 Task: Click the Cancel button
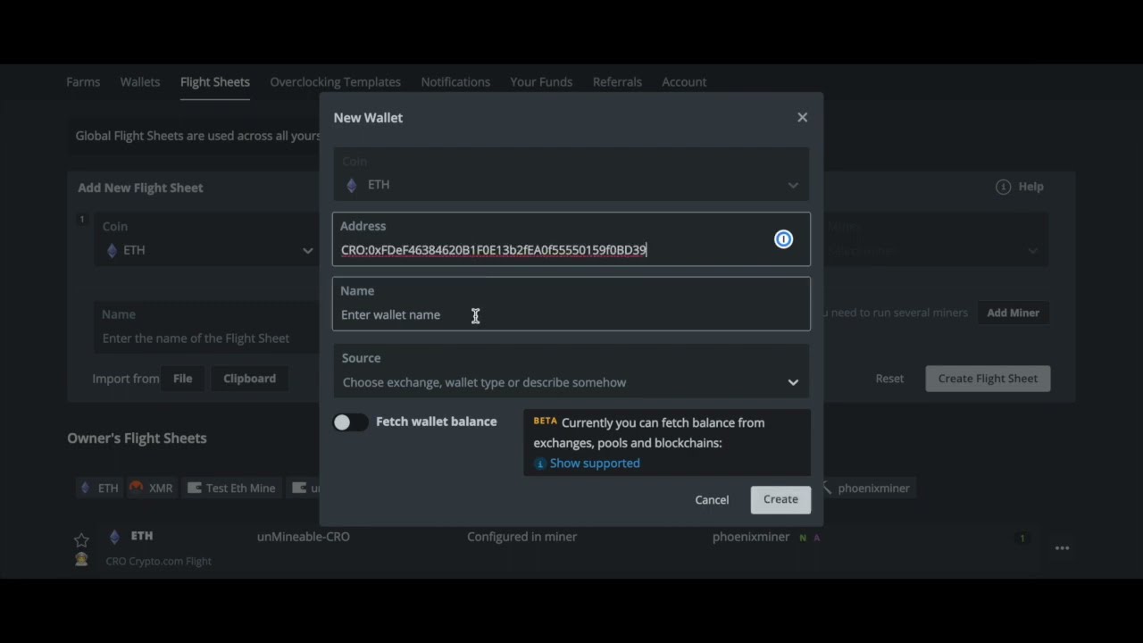click(712, 499)
